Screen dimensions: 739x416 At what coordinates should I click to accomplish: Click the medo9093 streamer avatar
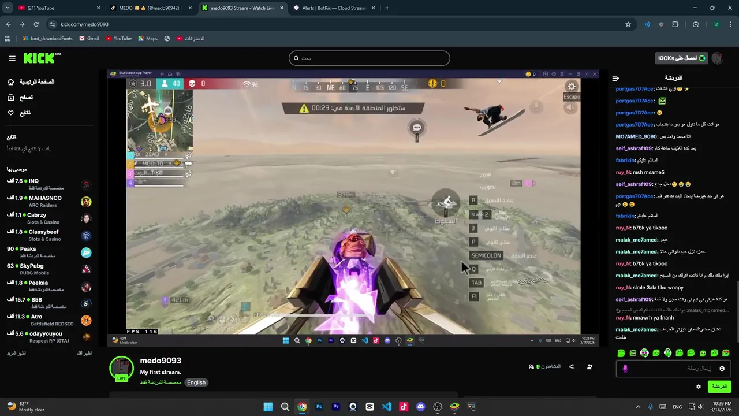(121, 369)
